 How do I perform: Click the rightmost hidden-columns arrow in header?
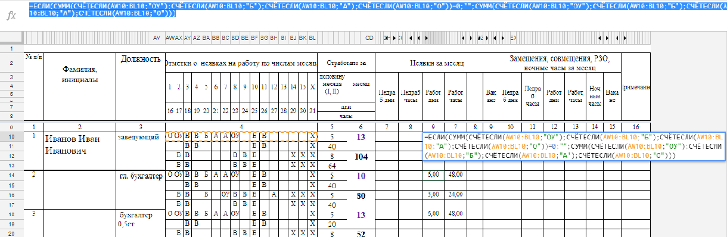pos(503,38)
